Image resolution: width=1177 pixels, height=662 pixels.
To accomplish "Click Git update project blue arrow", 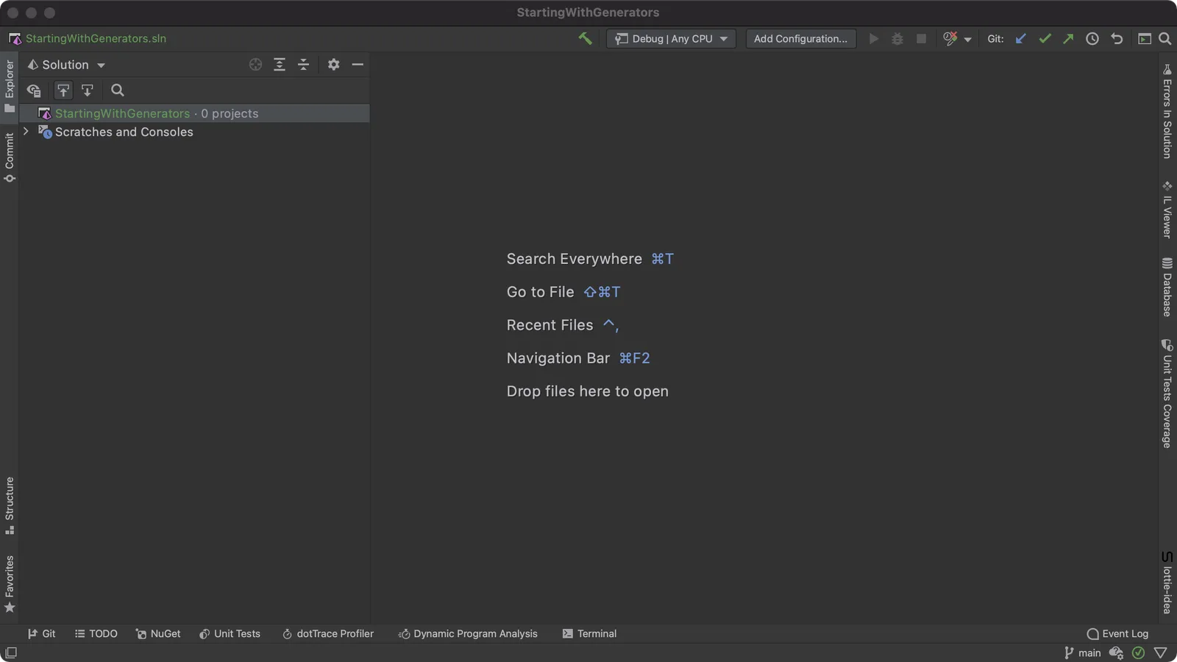I will click(1020, 38).
